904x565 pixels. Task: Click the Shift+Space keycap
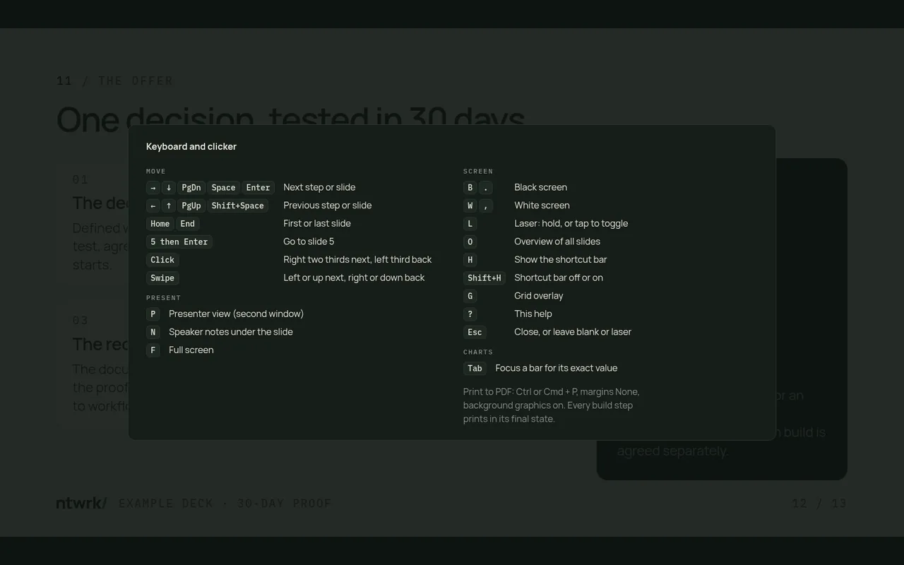[237, 206]
